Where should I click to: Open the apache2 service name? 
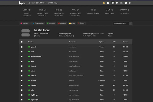33,47
